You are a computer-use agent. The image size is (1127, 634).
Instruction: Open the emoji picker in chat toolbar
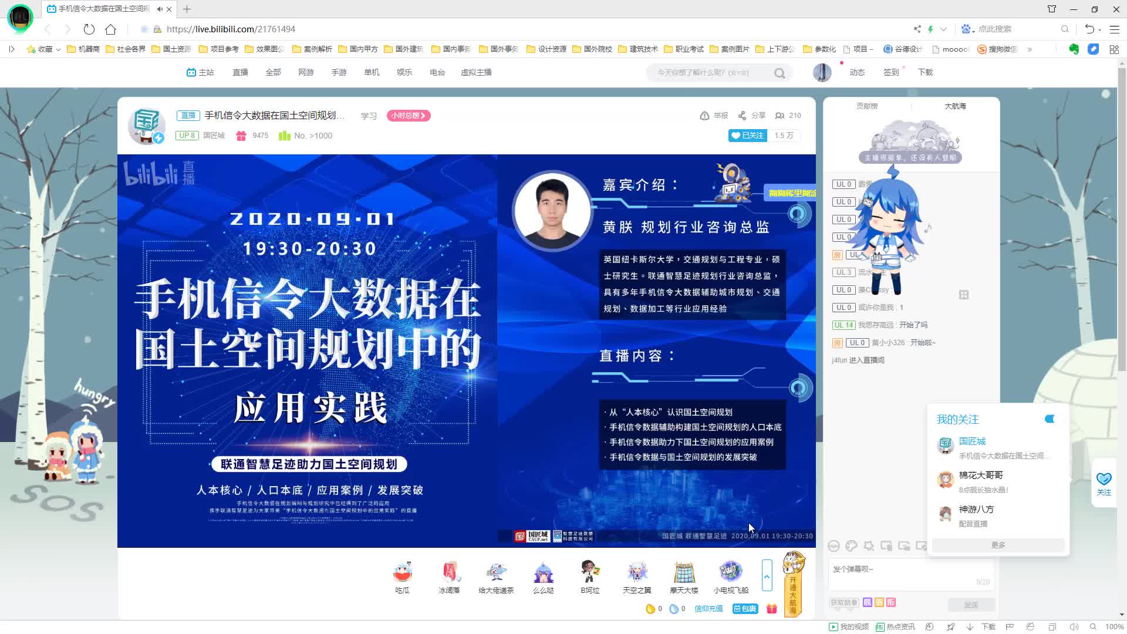pos(834,546)
